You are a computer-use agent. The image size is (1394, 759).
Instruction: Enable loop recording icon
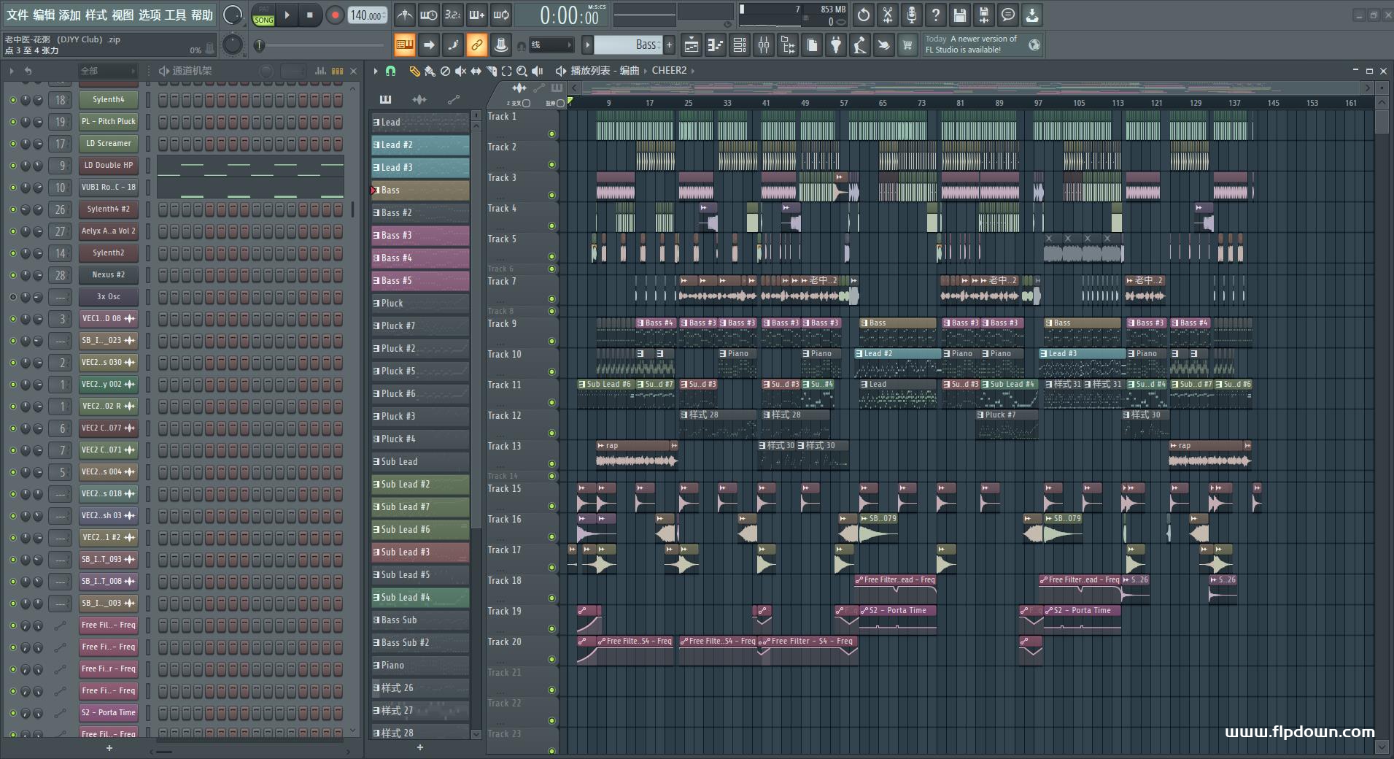pos(501,15)
